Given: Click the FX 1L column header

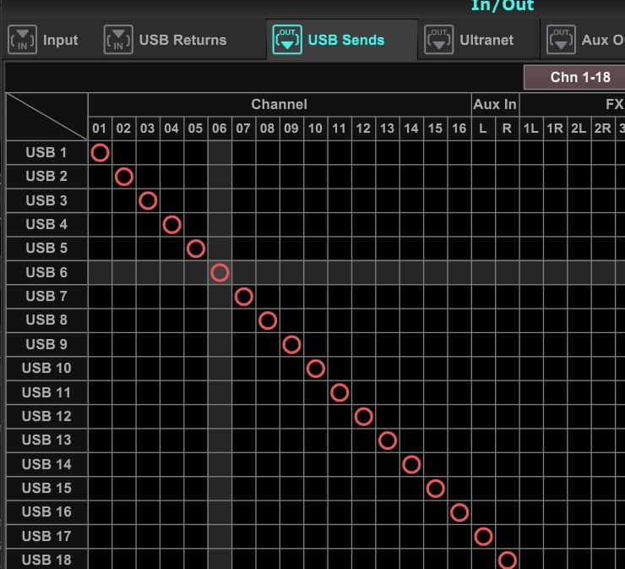Looking at the screenshot, I should click(531, 129).
